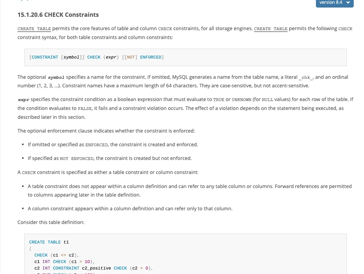Follow the CREATE TABLE link after "storage engines."

tap(271, 29)
